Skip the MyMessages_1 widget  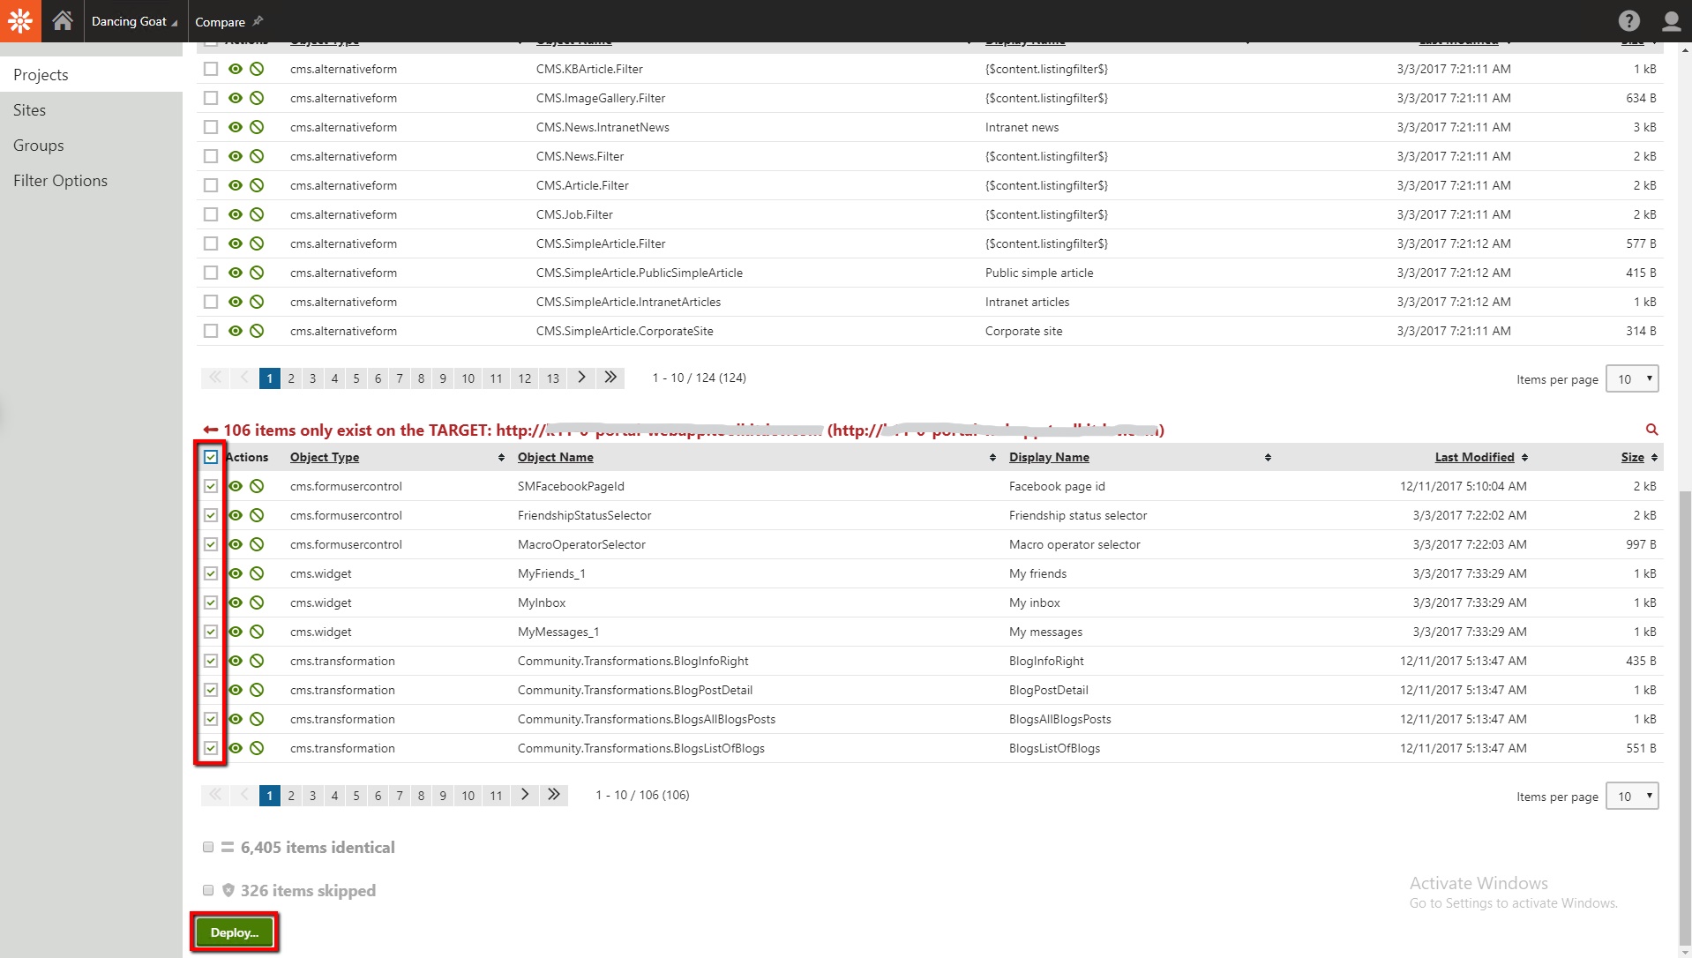coord(257,632)
